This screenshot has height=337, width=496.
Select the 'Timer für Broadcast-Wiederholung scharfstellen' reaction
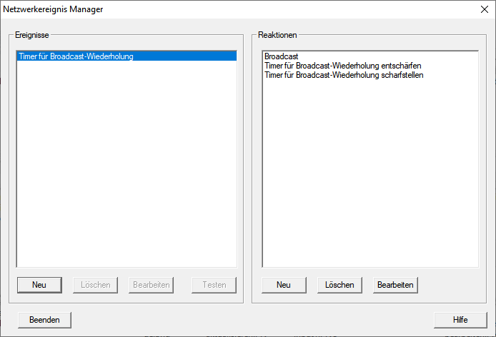(344, 74)
